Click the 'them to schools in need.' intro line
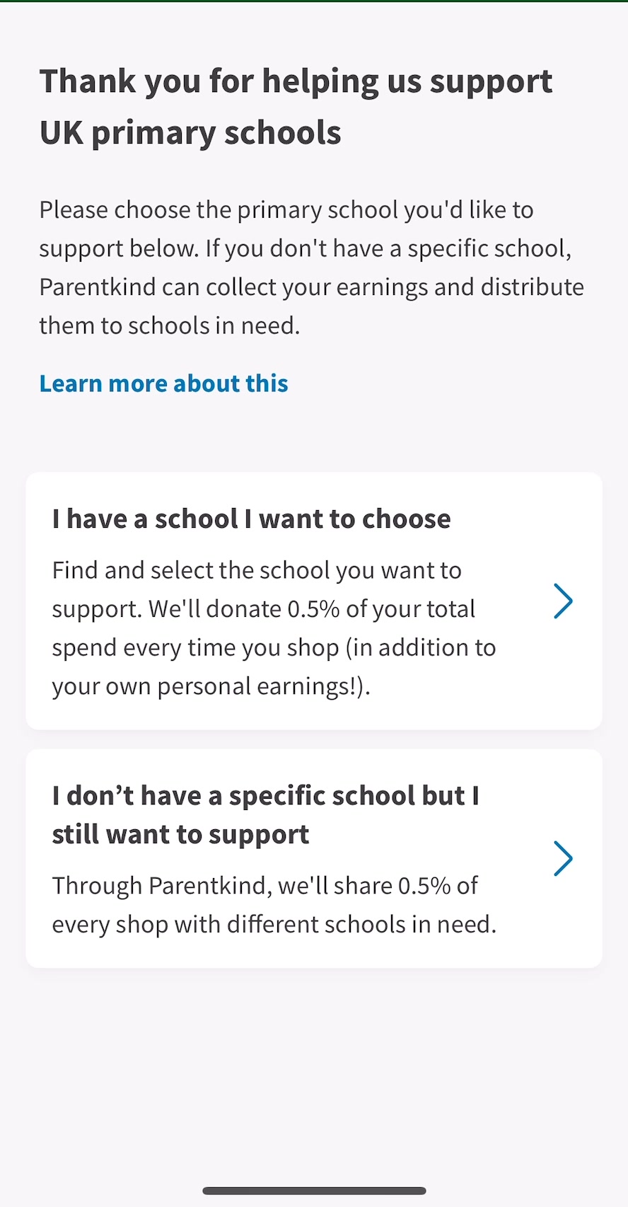This screenshot has height=1207, width=628. pos(170,325)
